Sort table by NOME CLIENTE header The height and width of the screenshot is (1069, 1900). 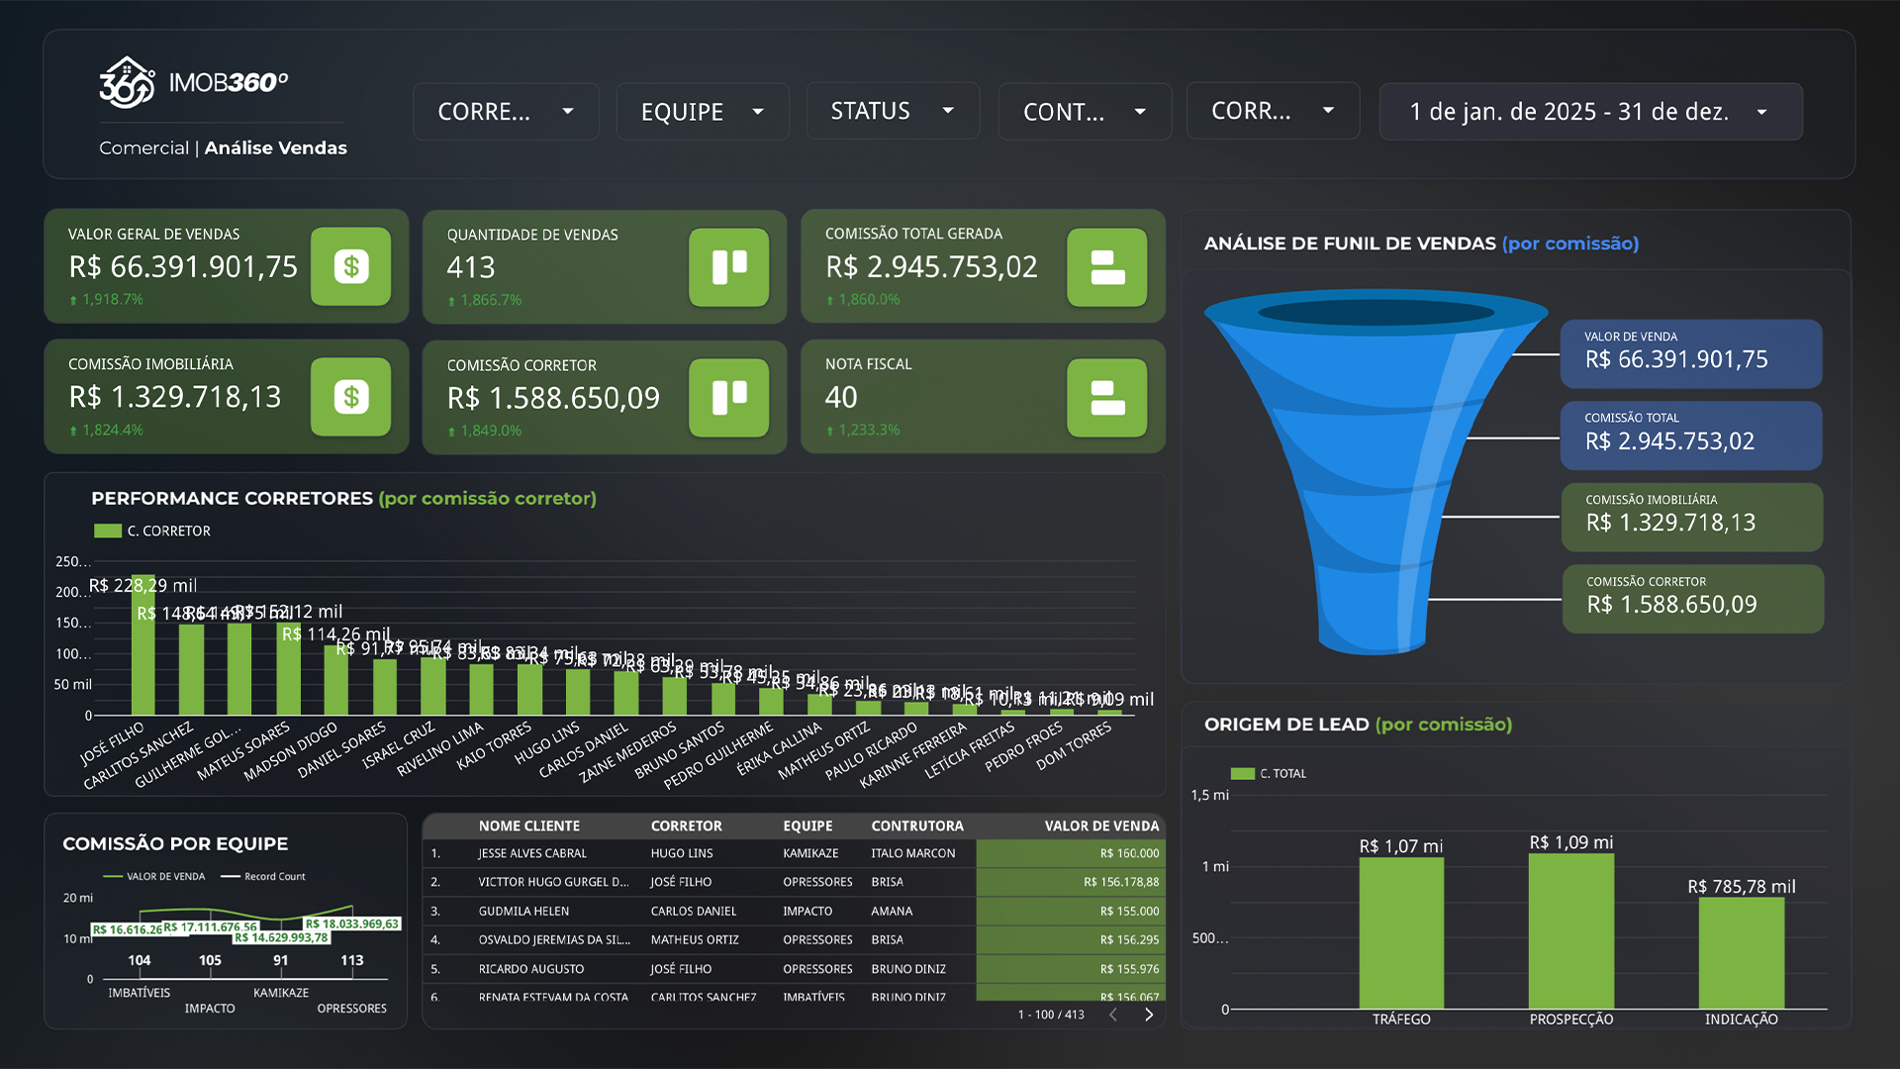pyautogui.click(x=528, y=826)
